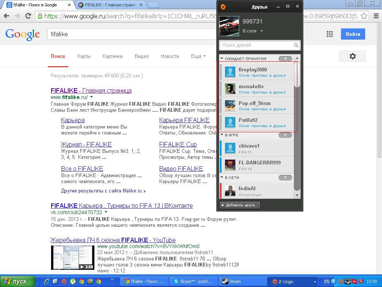Collapse the 'В игре' friends group
382x287 pixels.
[222, 135]
